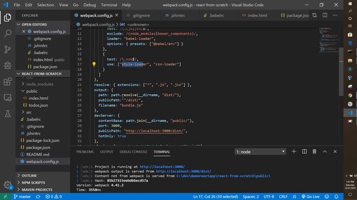Open errors and warnings counter in status bar
The image size is (357, 200).
click(x=54, y=197)
